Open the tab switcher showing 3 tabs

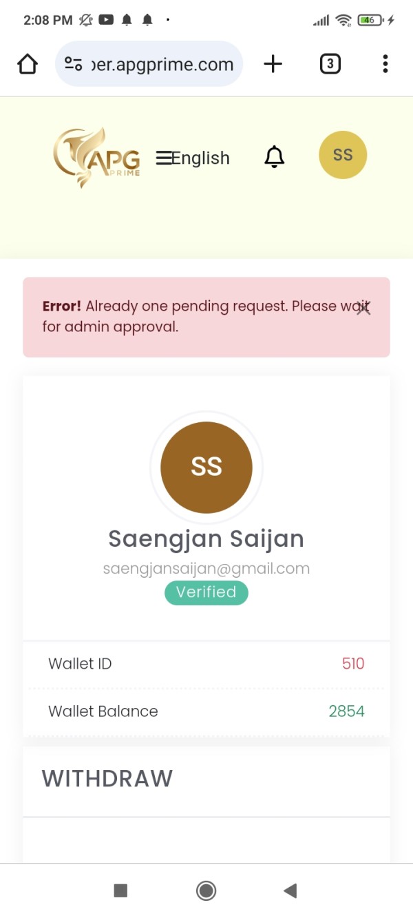click(330, 64)
